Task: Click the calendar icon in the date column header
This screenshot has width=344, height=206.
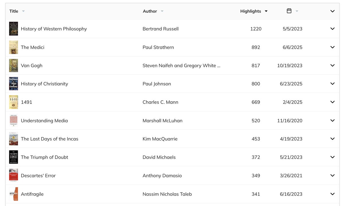Action: 289,11
